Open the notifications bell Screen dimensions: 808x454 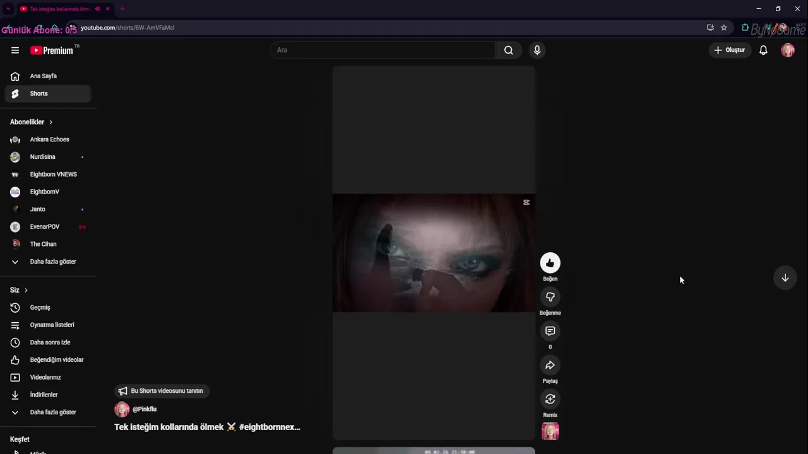coord(763,50)
